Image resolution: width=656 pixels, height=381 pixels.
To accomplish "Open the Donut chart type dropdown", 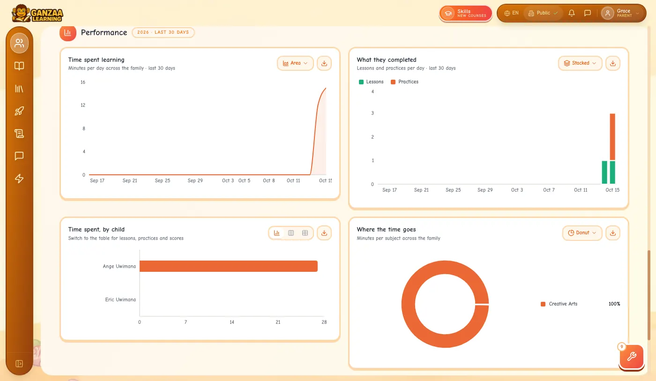I will click(x=582, y=233).
